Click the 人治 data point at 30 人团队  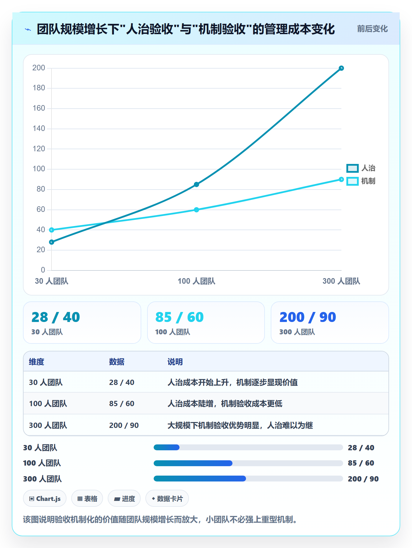(x=52, y=242)
